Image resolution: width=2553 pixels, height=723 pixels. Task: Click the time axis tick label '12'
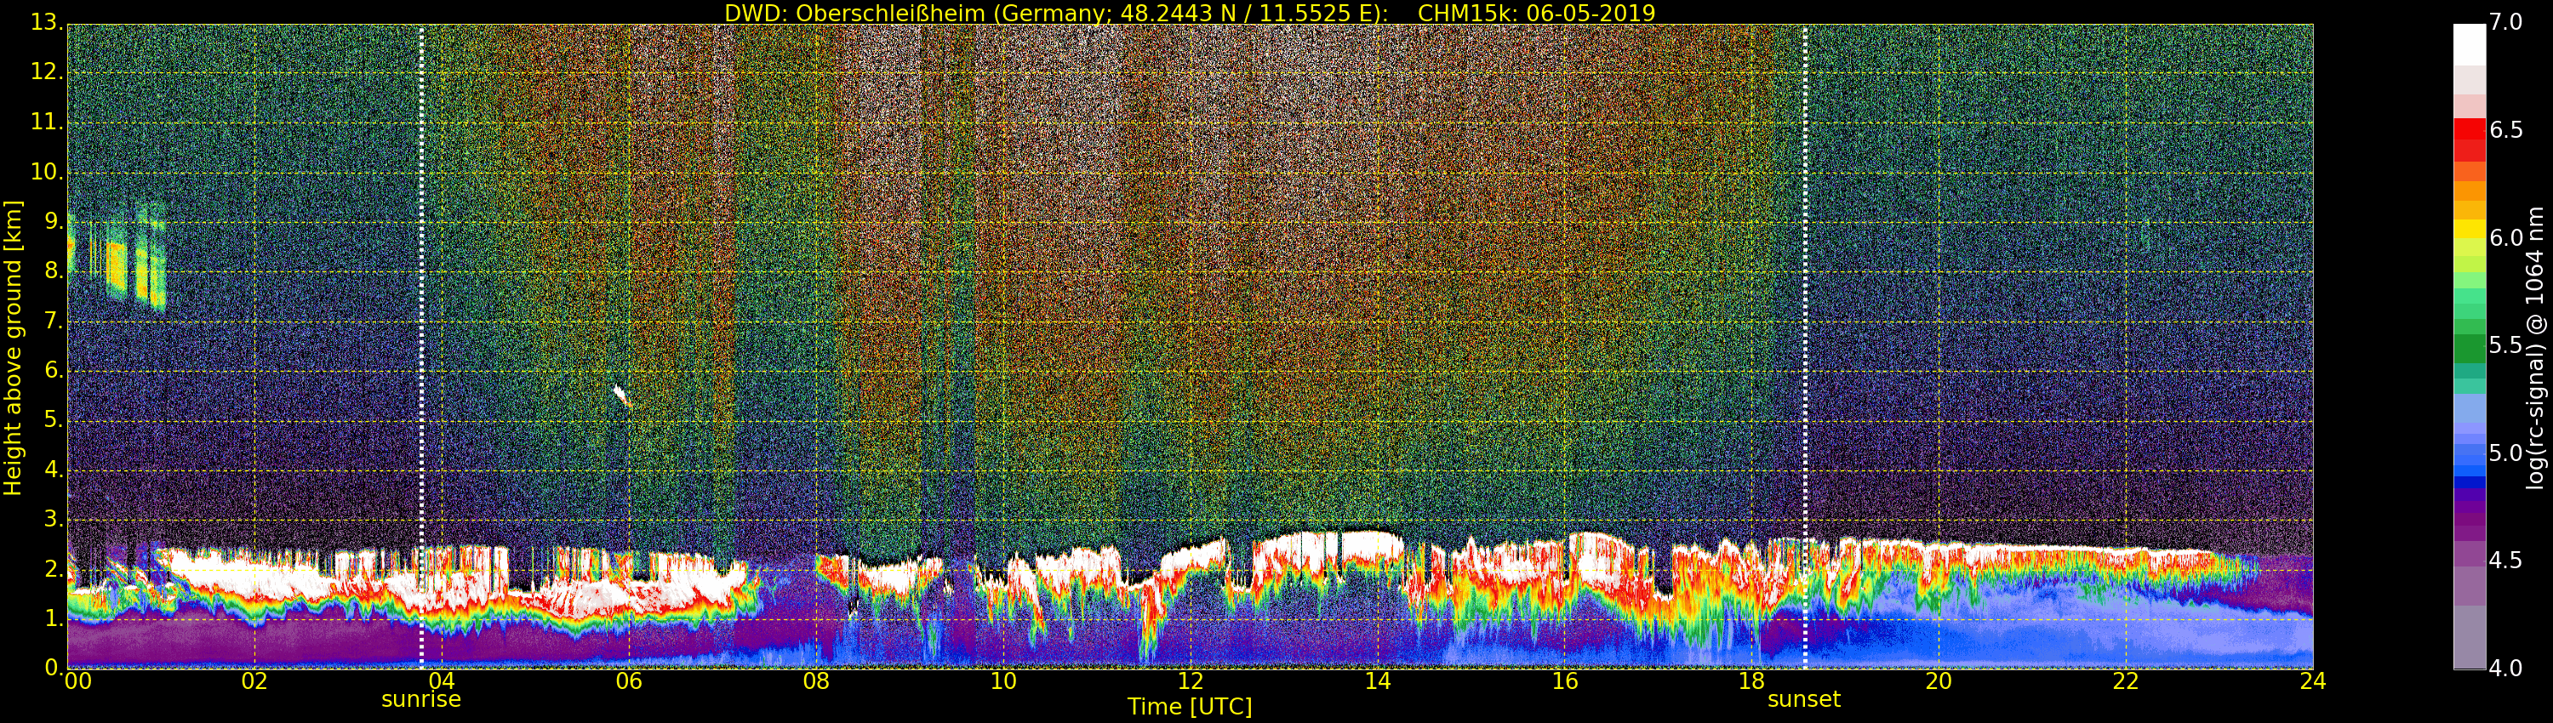pyautogui.click(x=1191, y=681)
